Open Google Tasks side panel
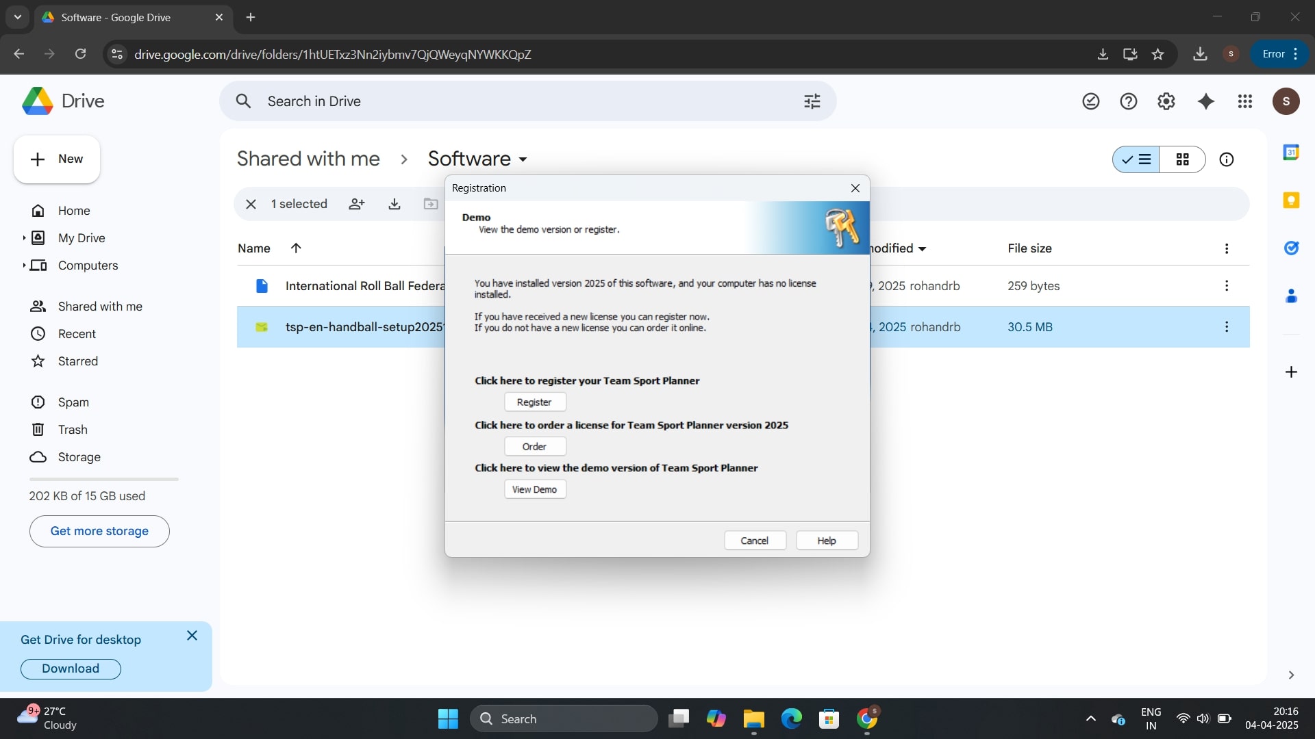1315x739 pixels. (1291, 248)
